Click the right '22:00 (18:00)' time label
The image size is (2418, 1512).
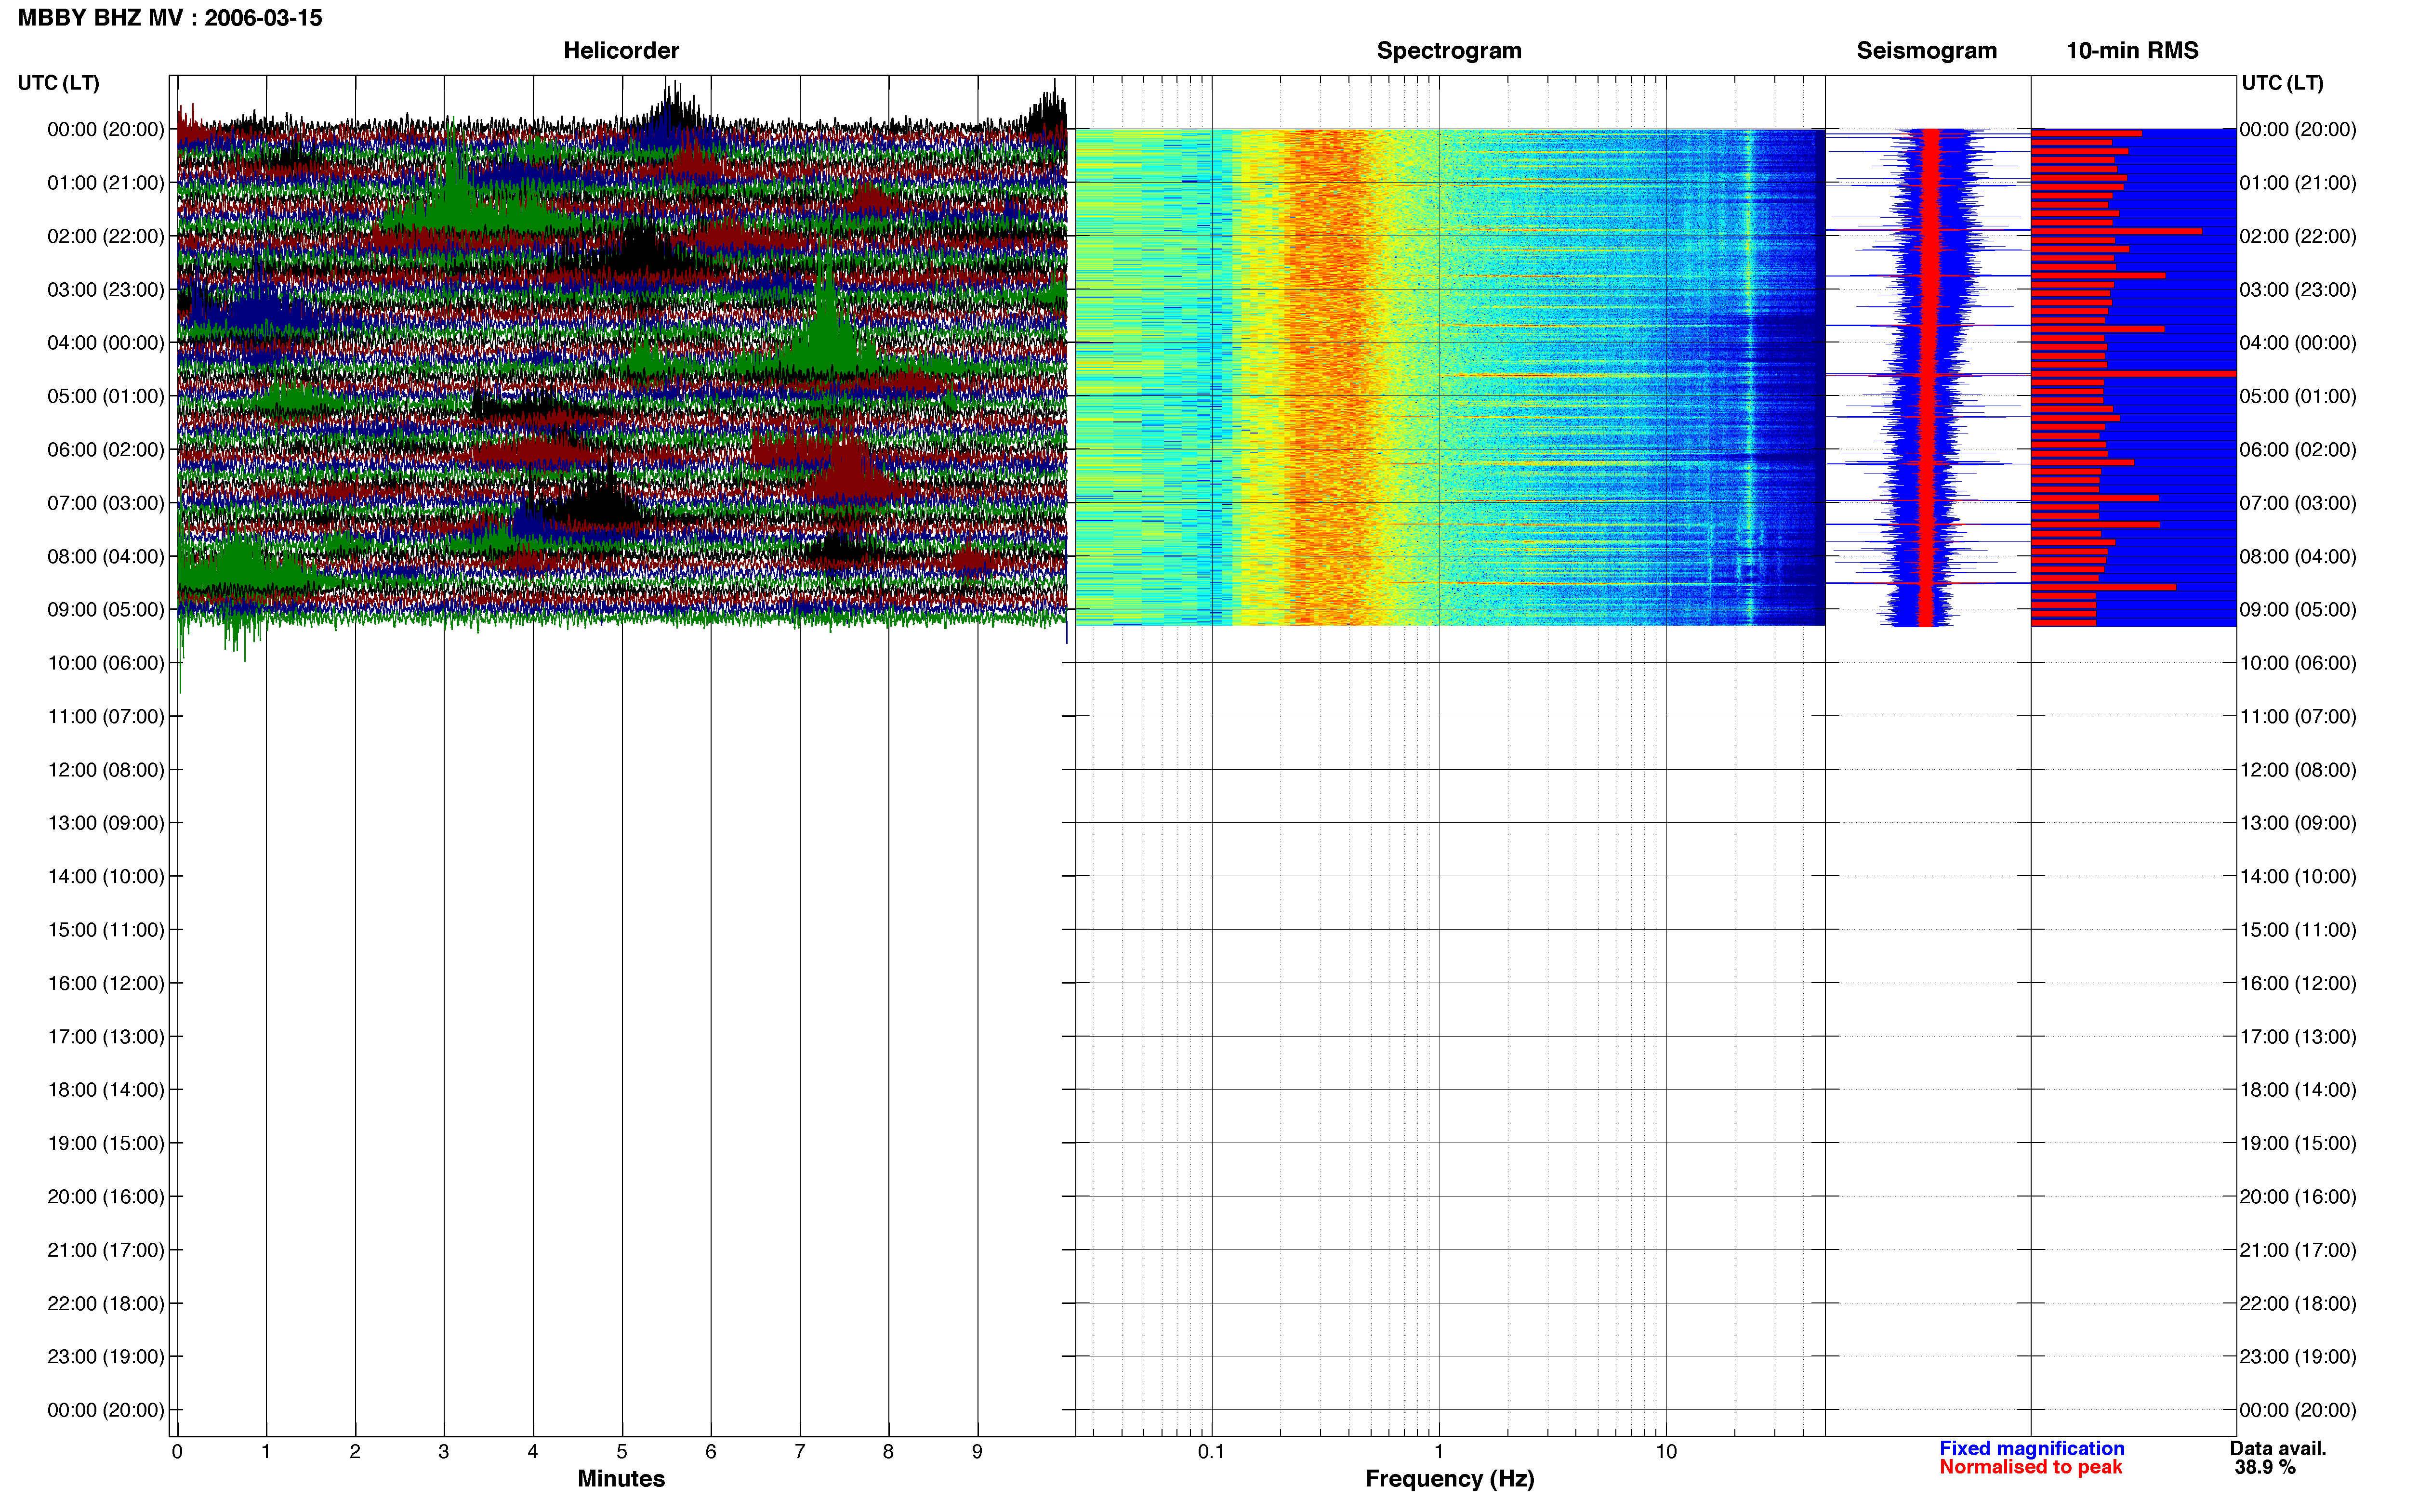tap(2298, 1304)
